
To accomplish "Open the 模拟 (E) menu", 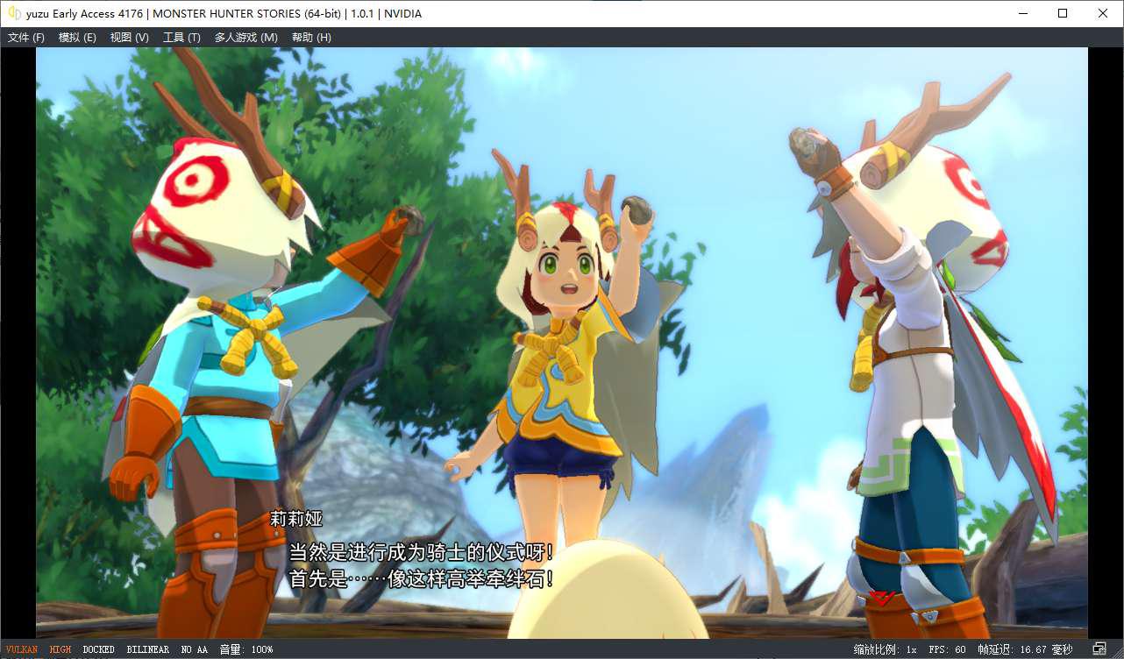I will [77, 38].
